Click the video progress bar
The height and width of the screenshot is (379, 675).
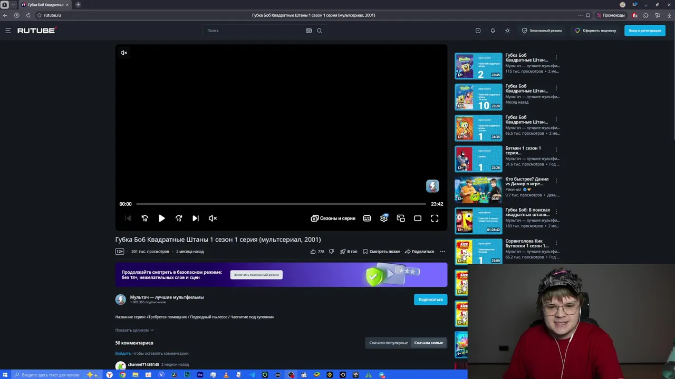pyautogui.click(x=281, y=204)
